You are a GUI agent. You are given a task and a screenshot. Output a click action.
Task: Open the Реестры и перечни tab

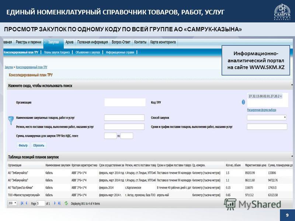click(28, 42)
